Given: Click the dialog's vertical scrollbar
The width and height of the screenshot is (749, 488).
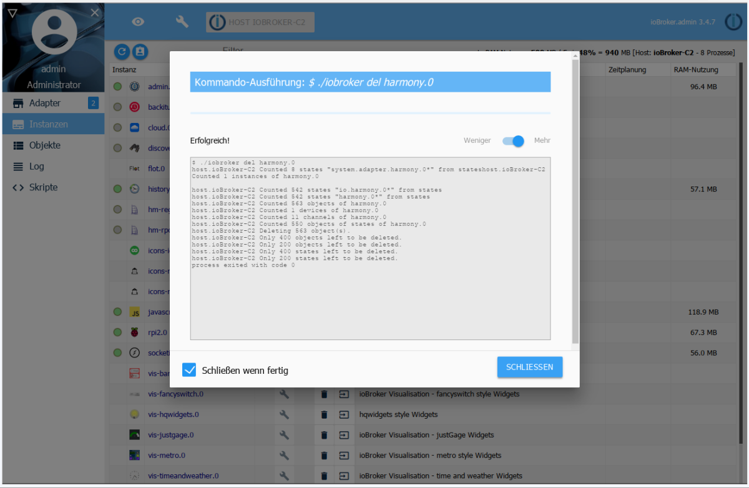Looking at the screenshot, I should pyautogui.click(x=575, y=201).
